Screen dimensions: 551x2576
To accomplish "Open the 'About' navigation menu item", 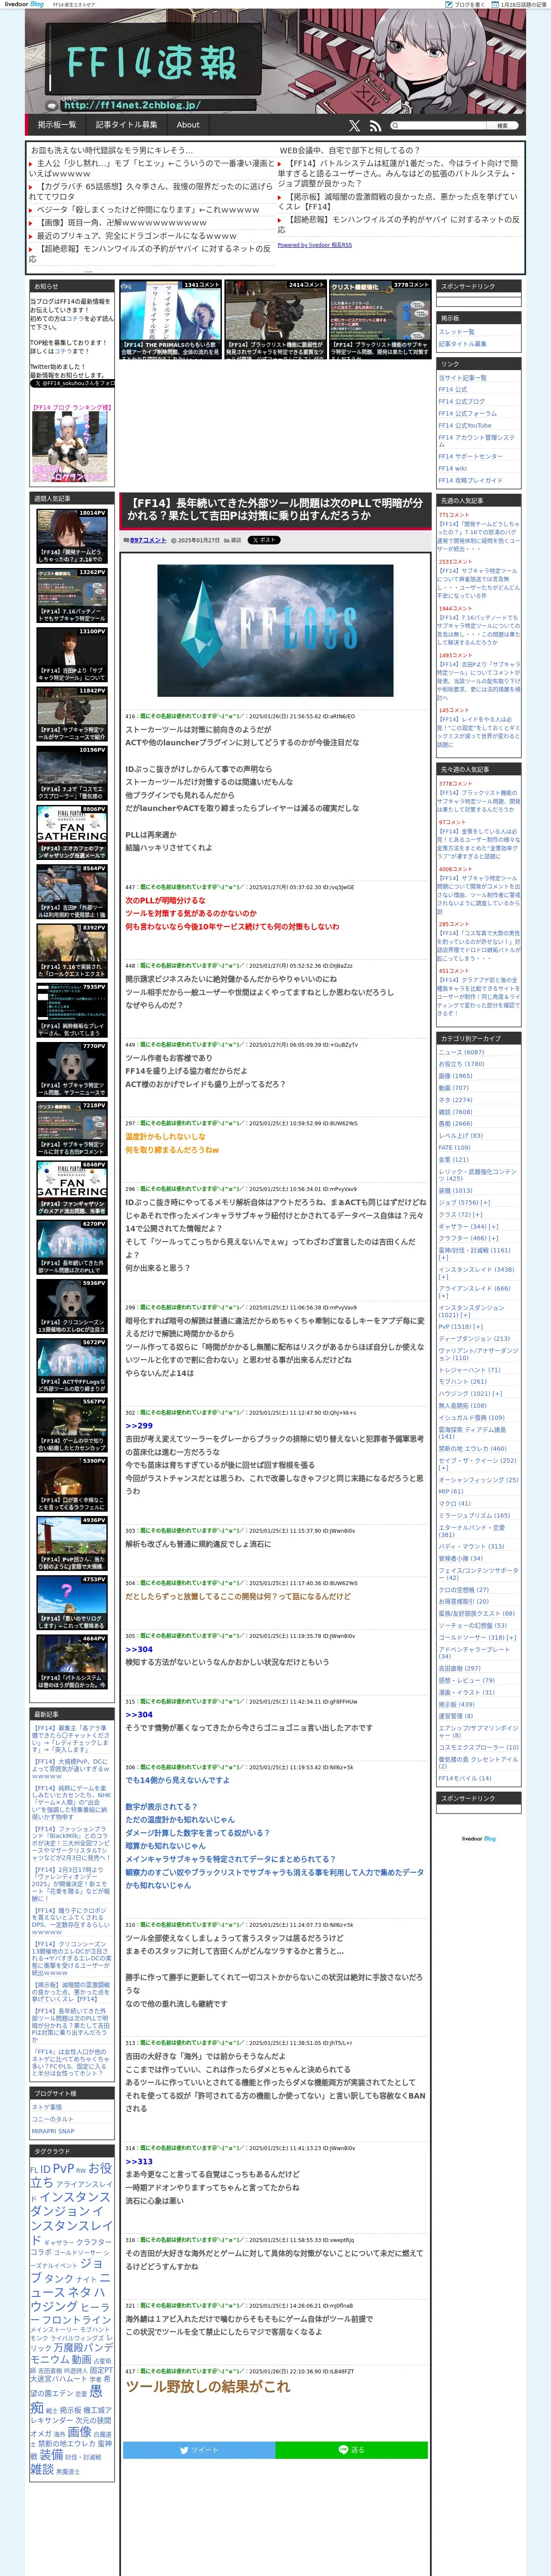I will [188, 125].
